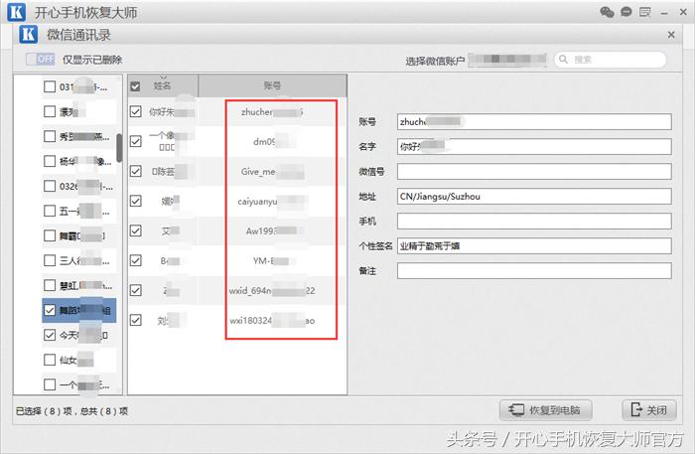Click the 个性签名 input field
Screen dimensions: 695x454
[534, 246]
